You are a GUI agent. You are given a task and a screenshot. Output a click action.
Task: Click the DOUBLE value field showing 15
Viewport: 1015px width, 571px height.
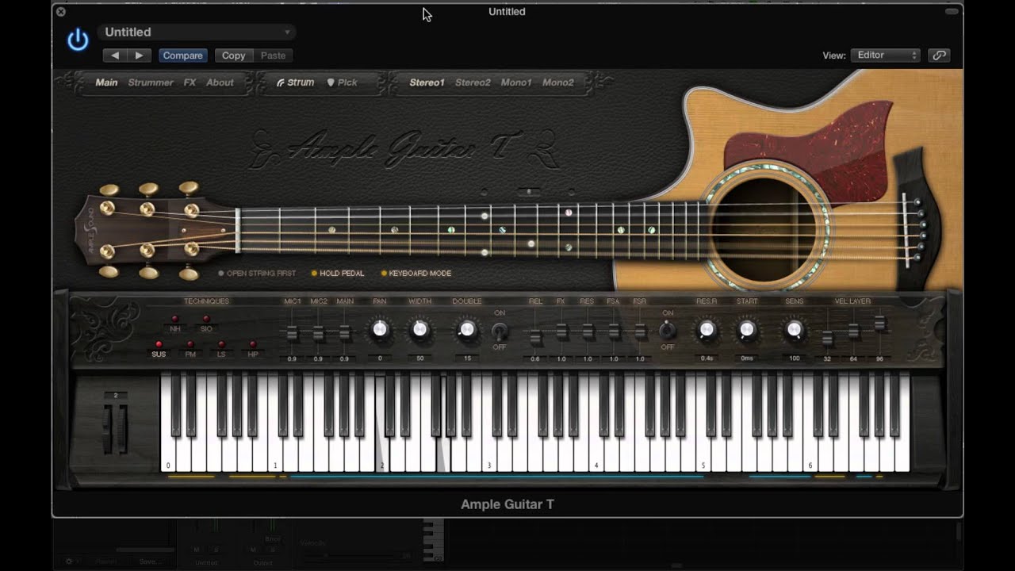(467, 358)
